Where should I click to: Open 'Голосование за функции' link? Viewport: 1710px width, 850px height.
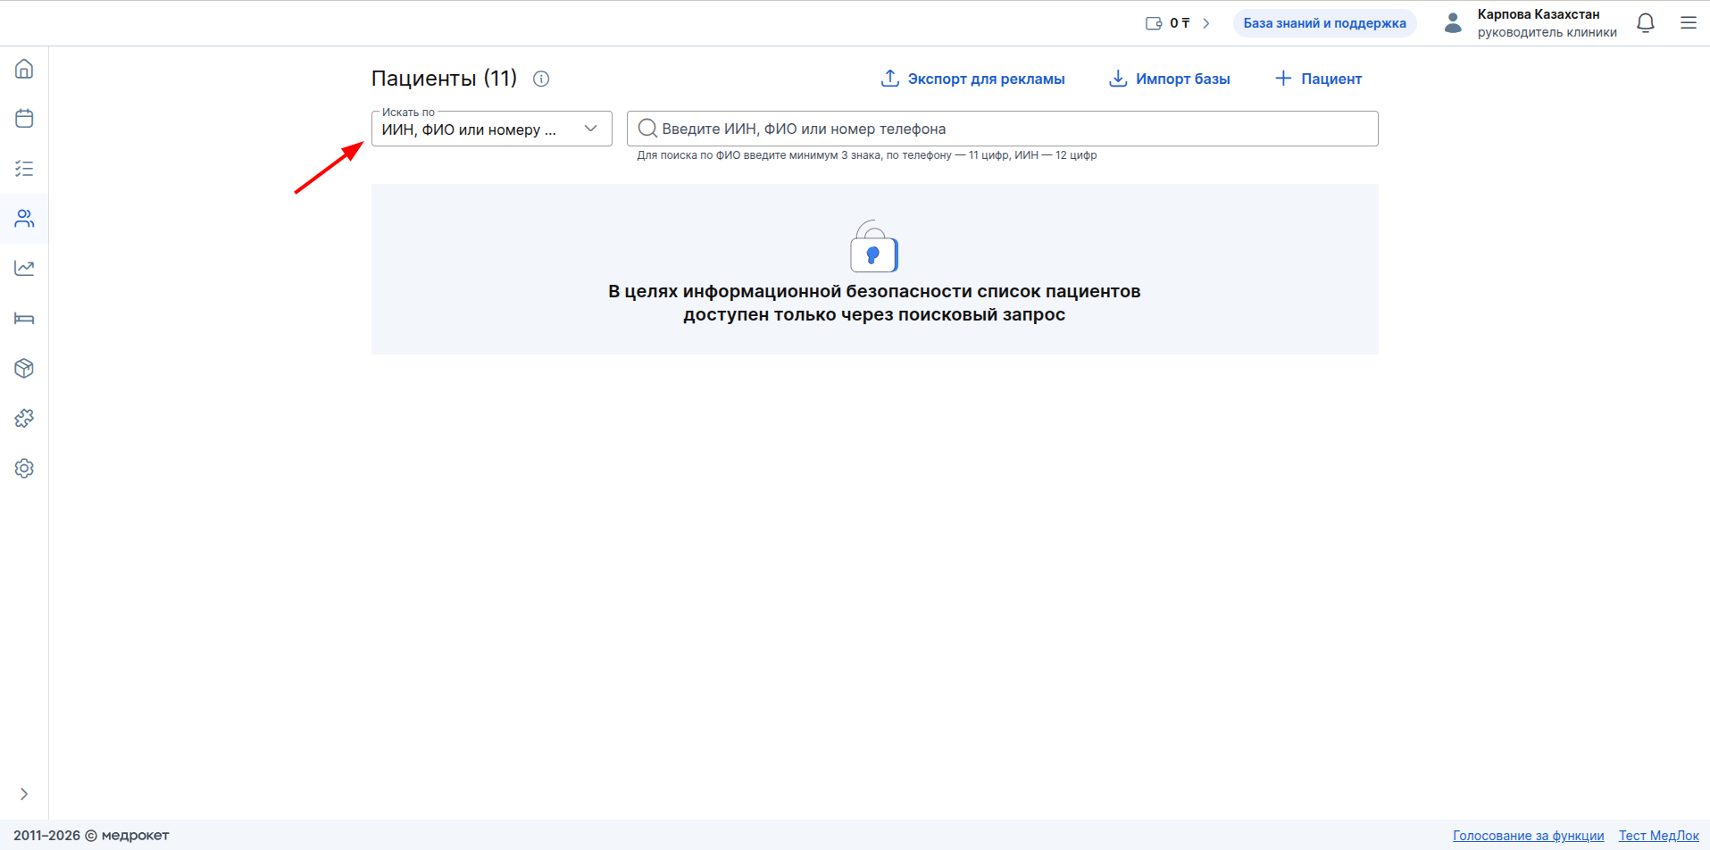[1528, 836]
